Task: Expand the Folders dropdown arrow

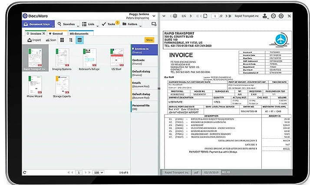Action: point(140,26)
